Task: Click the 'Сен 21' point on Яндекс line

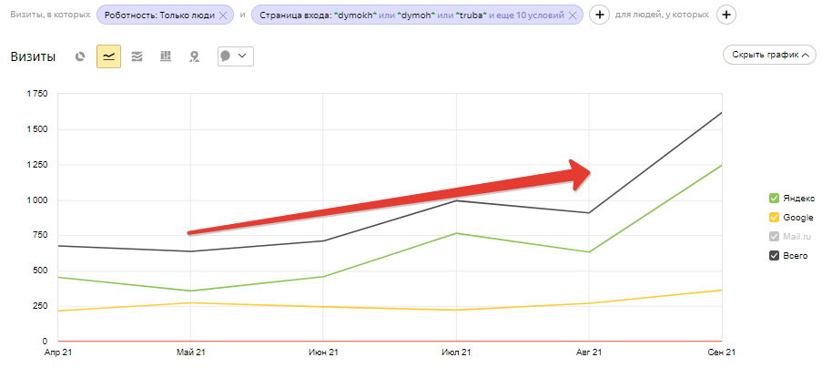Action: point(722,165)
